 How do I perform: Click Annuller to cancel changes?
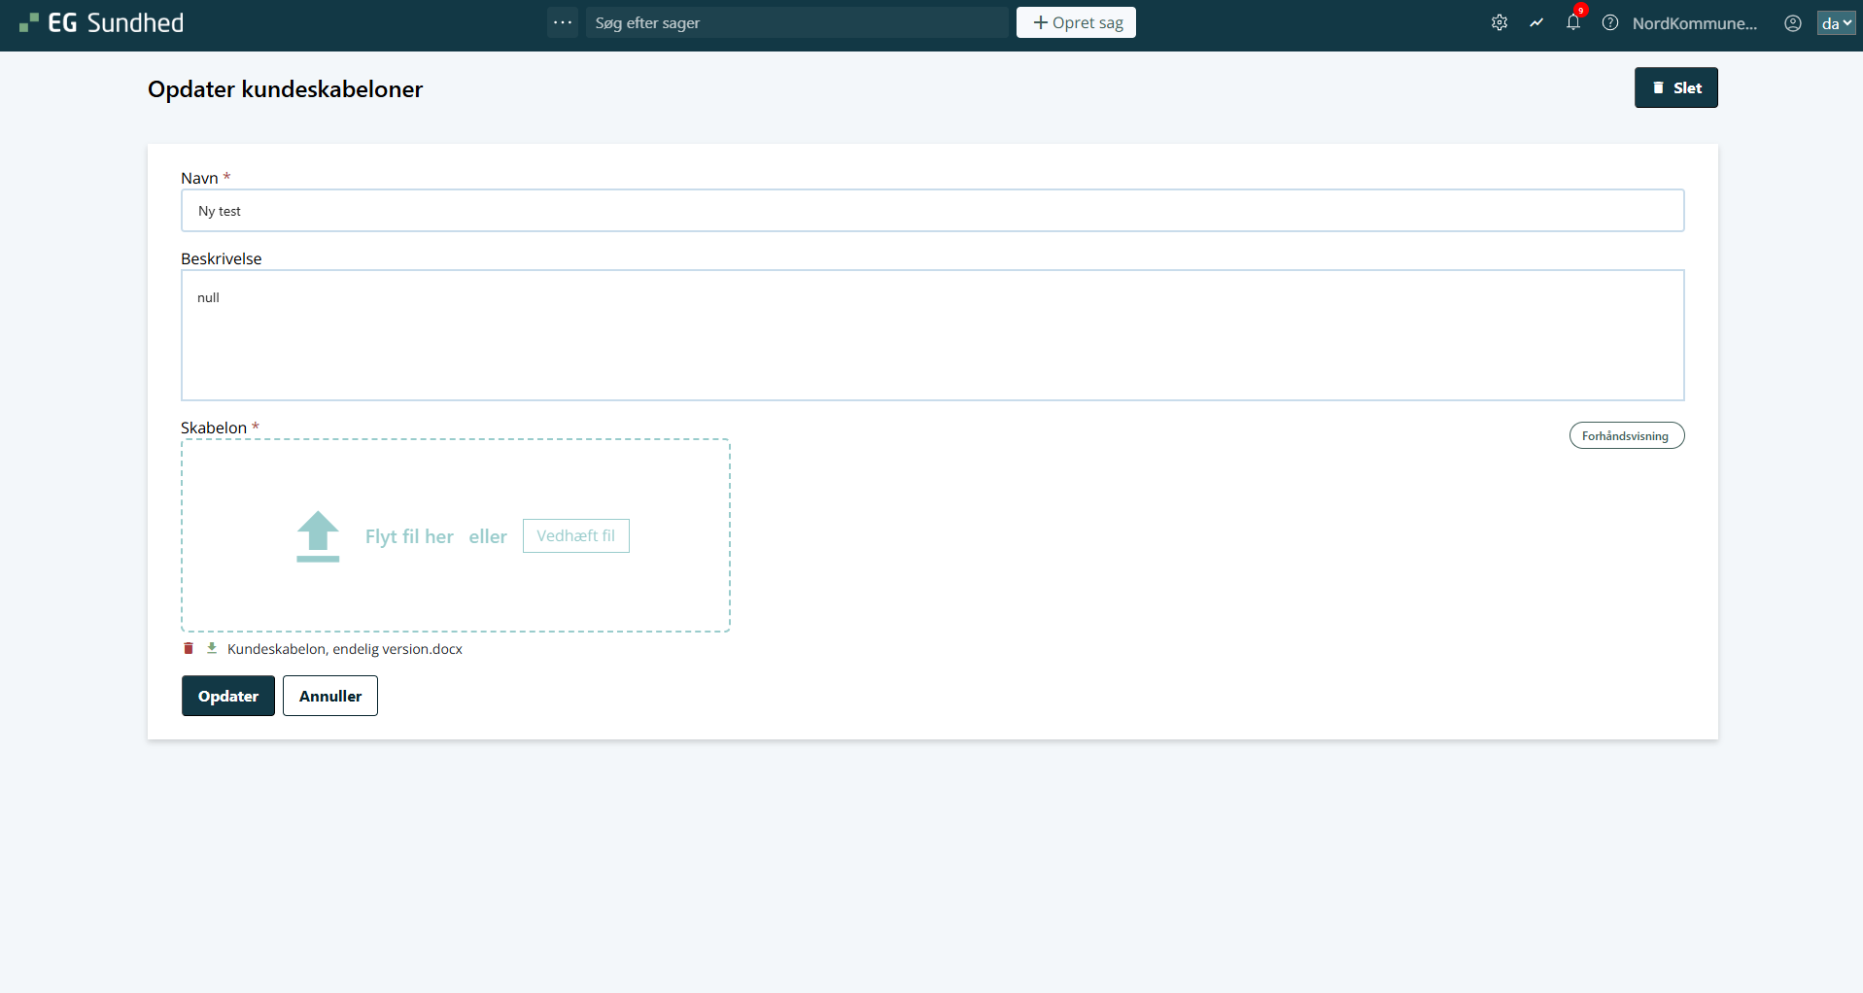330,696
